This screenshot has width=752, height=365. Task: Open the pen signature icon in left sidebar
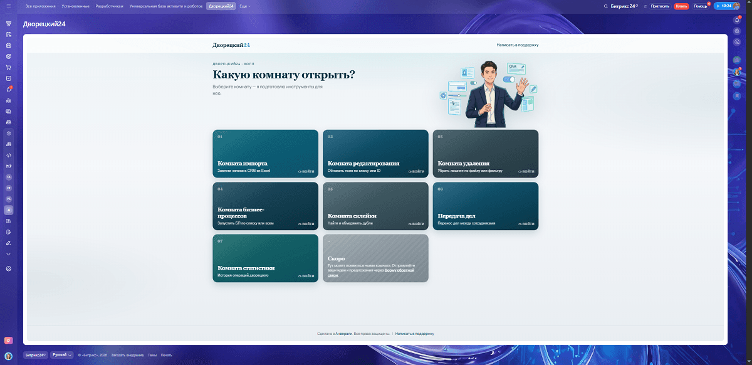9,243
